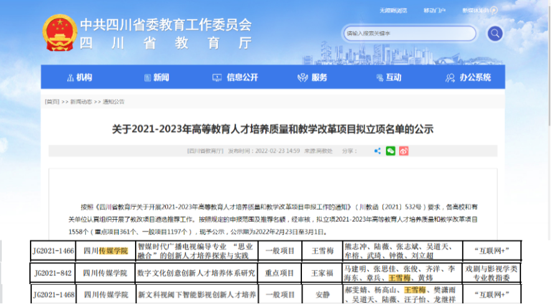Share article via Weibo icon

coord(403,151)
